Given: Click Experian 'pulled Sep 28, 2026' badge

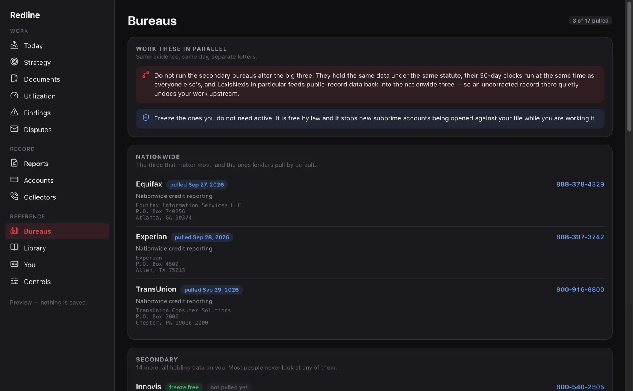Looking at the screenshot, I should click(202, 237).
